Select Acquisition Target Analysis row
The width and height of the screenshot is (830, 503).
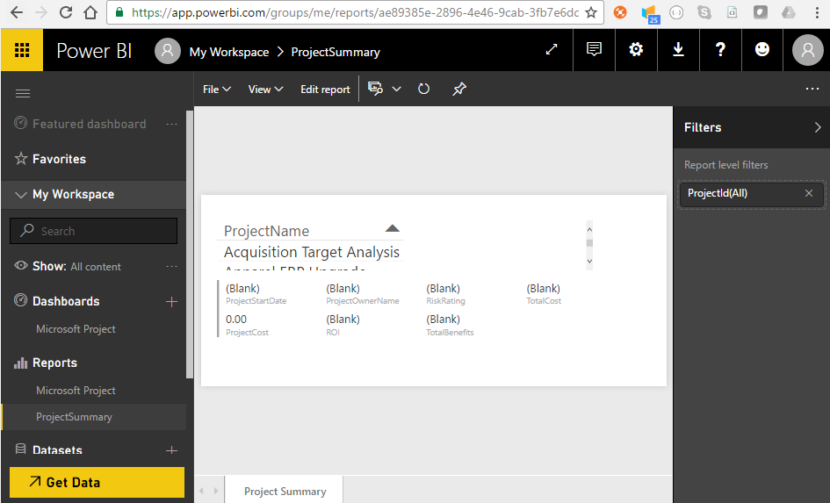311,252
